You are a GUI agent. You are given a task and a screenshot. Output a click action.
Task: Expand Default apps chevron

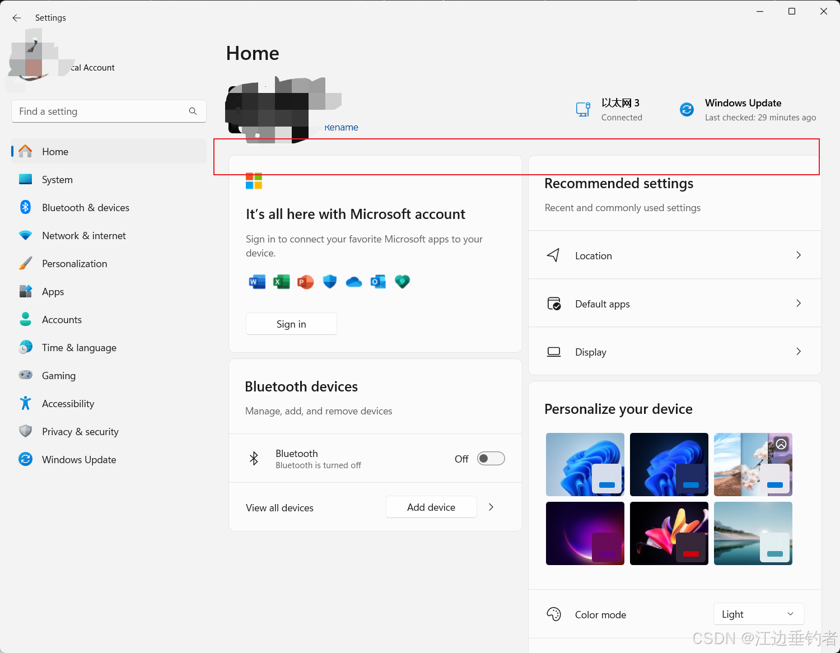coord(799,303)
